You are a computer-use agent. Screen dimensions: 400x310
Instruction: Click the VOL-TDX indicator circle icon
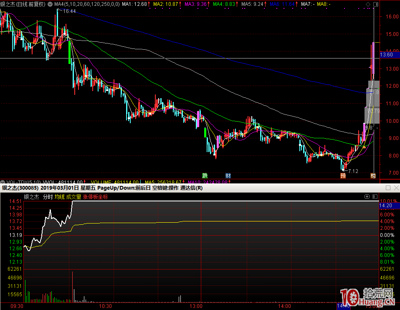point(3,182)
